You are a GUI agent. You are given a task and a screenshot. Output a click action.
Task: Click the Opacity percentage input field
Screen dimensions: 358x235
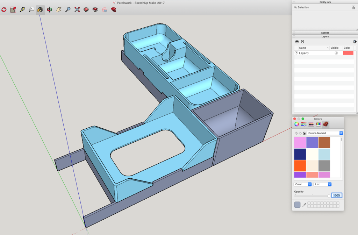pyautogui.click(x=336, y=195)
